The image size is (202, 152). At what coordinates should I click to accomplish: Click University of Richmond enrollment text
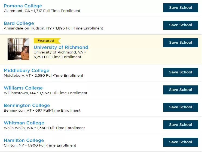coord(57,57)
